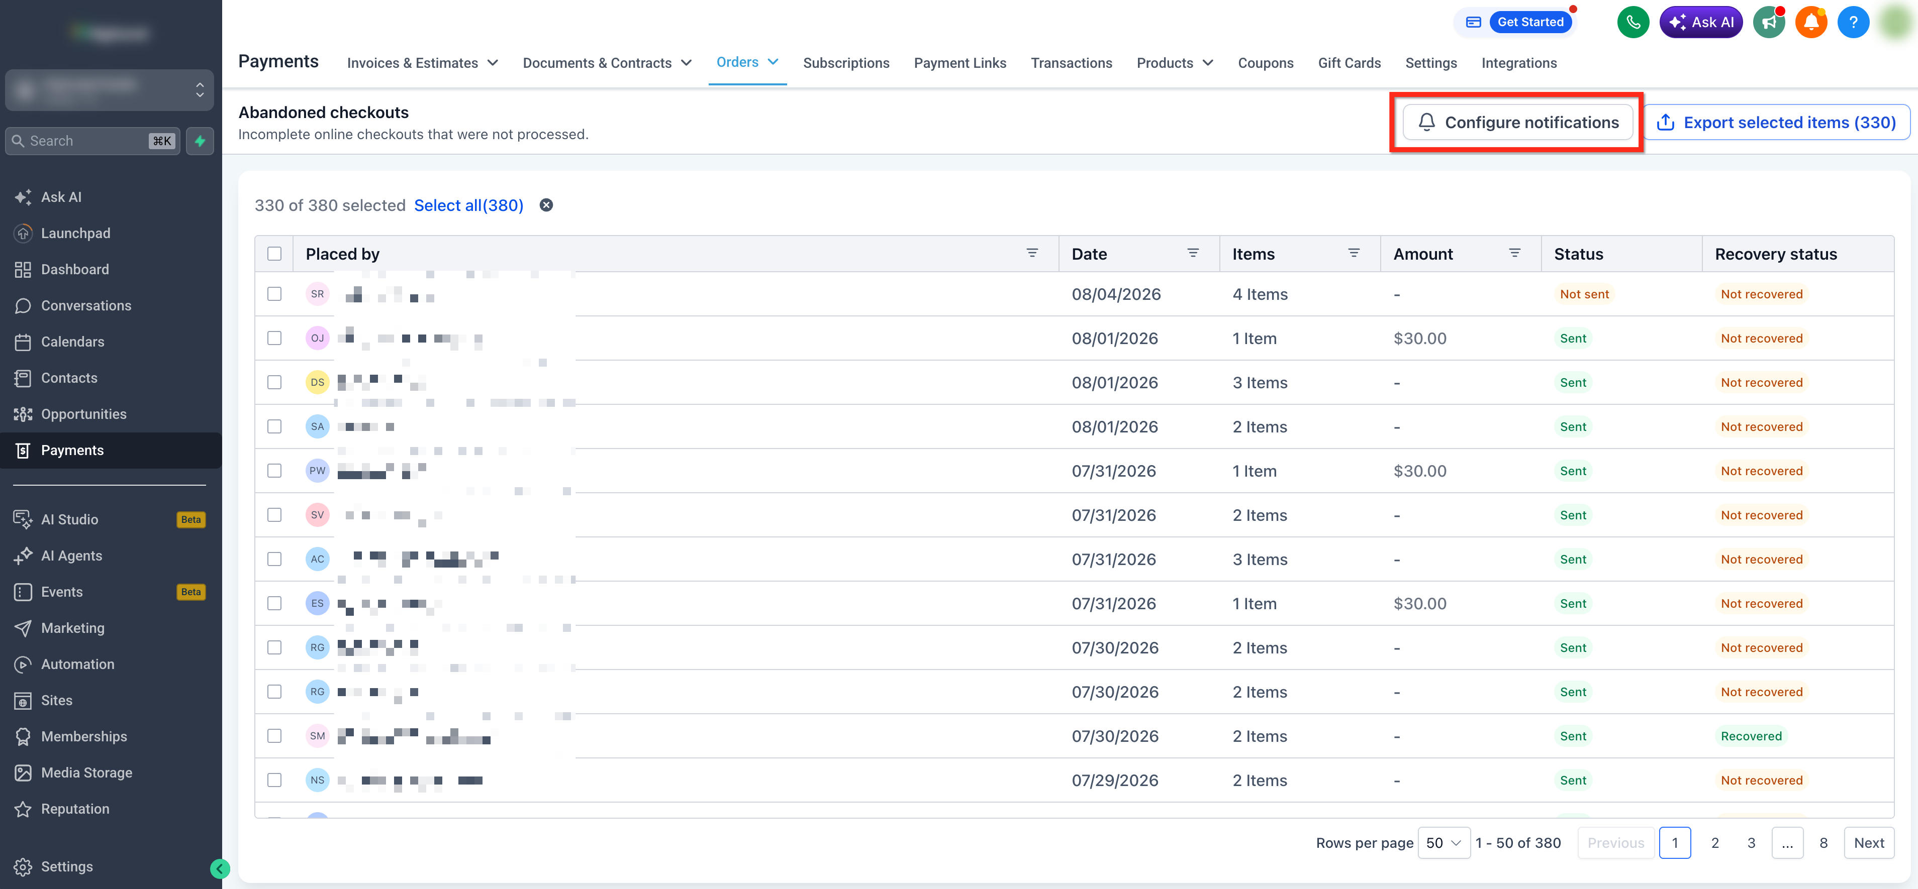Open Date column filter icon

(1193, 254)
